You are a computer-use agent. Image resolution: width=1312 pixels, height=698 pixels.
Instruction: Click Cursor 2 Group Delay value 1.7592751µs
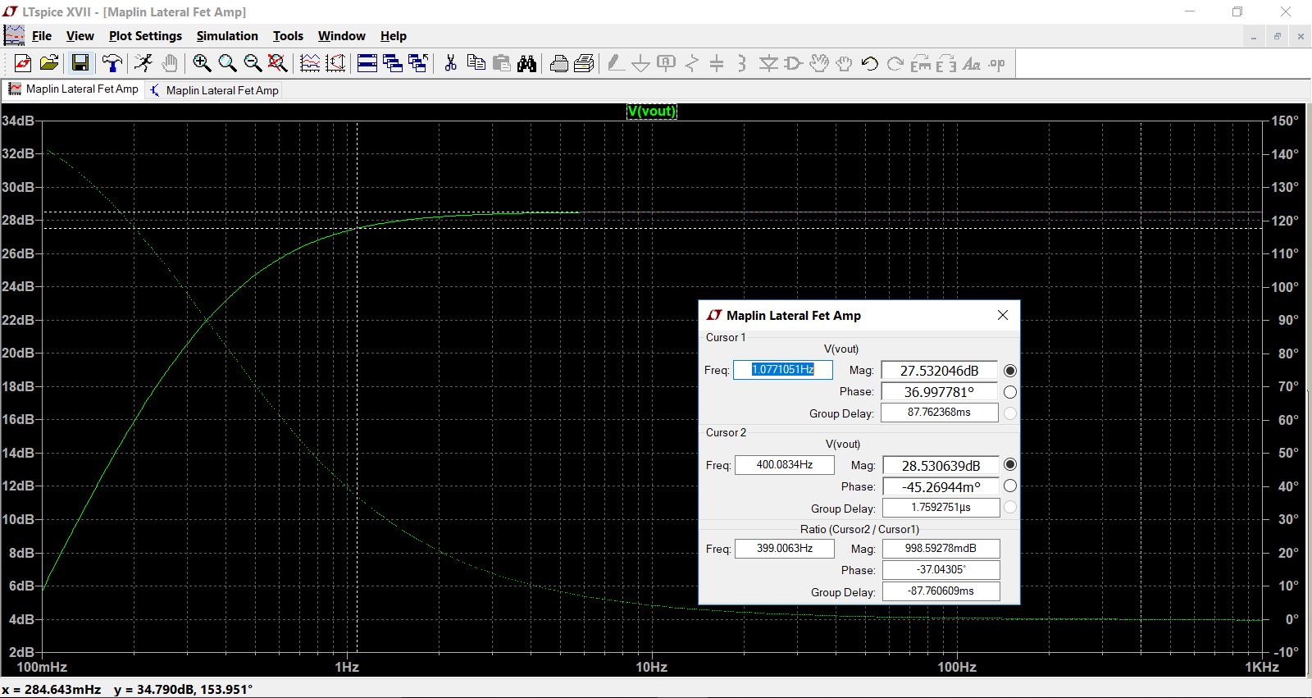point(941,508)
